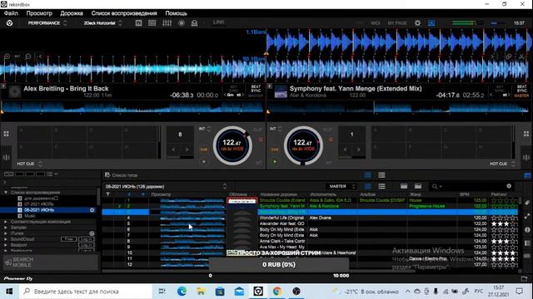This screenshot has width=533, height=299.
Task: Toggle deck 1 quantize Q button
Action: pos(261,140)
